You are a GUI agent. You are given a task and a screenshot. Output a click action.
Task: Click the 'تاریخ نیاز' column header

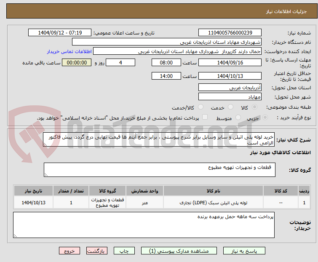coord(33,191)
